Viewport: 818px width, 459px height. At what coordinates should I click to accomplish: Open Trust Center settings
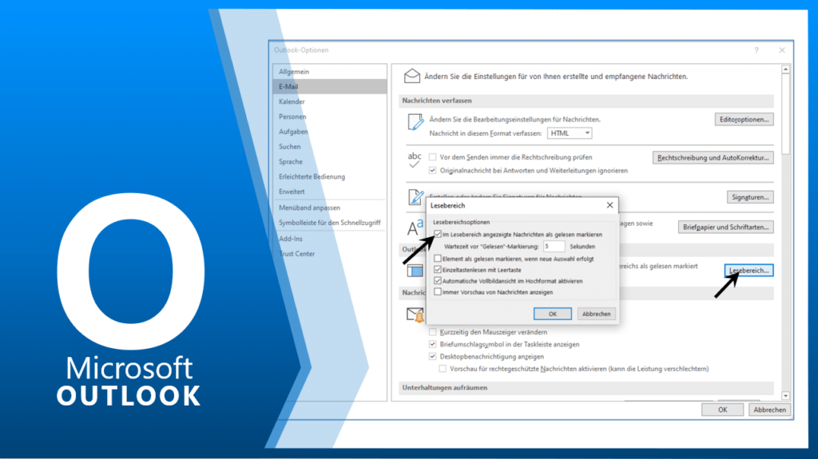297,254
